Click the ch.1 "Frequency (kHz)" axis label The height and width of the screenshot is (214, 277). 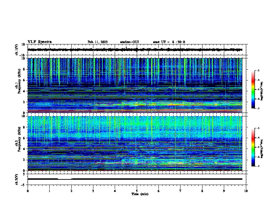20,81
